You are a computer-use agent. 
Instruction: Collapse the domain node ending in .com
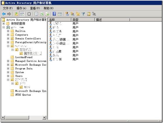click(4, 27)
